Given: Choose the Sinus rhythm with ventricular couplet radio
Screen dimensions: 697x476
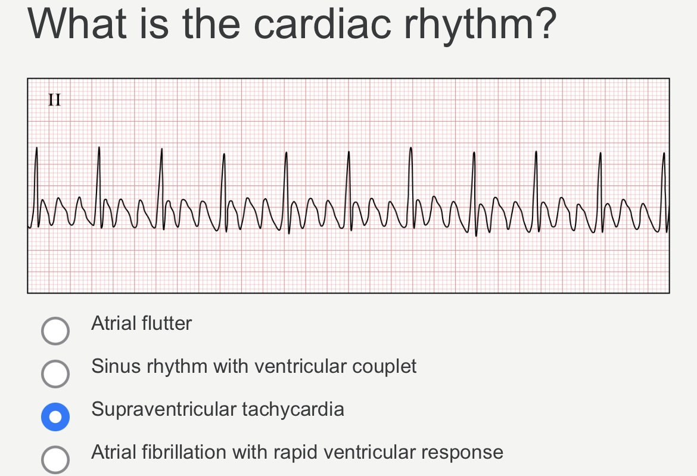Looking at the screenshot, I should click(x=55, y=374).
